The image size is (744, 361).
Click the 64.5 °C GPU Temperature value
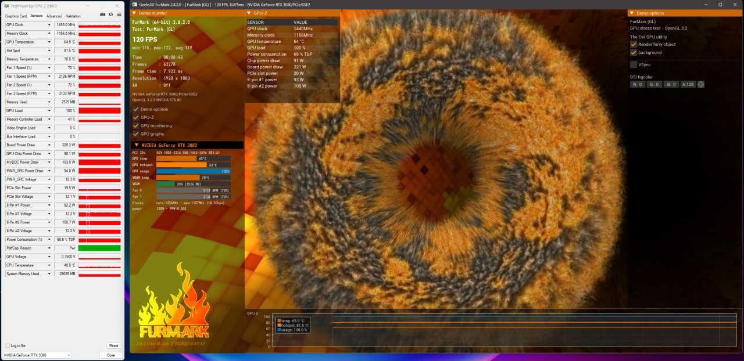coord(65,42)
